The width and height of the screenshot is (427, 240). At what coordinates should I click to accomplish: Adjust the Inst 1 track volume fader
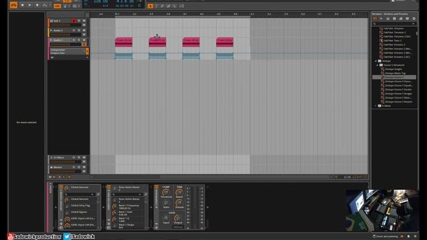point(65,25)
